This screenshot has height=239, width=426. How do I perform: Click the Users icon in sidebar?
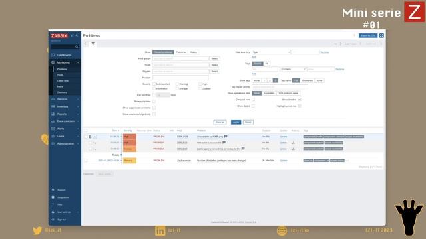pos(53,136)
